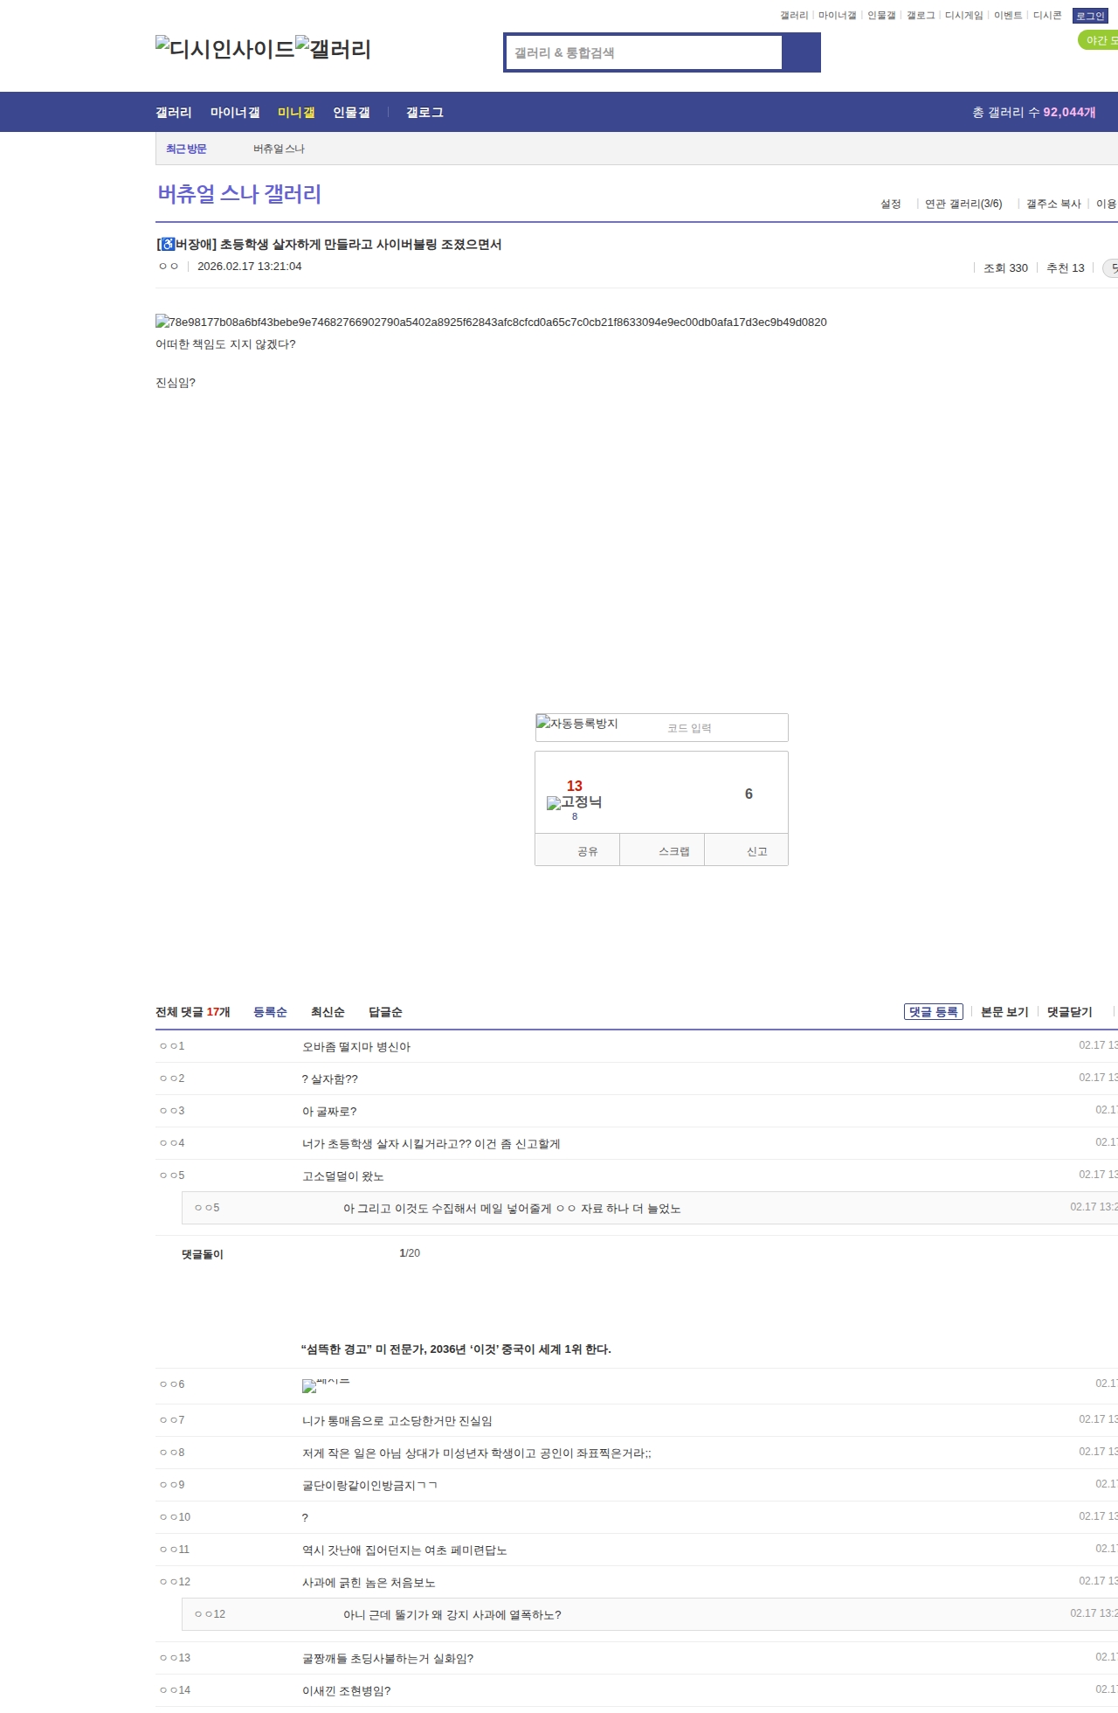Click the 신고 button
Viewport: 1118px width, 1713px height.
pyautogui.click(x=746, y=850)
